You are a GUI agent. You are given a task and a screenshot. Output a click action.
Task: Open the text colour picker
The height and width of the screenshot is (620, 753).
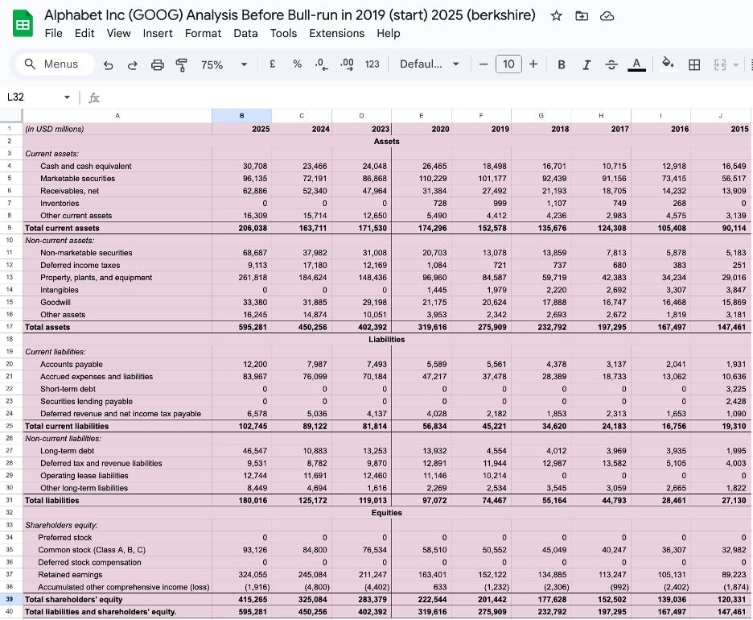(x=637, y=64)
